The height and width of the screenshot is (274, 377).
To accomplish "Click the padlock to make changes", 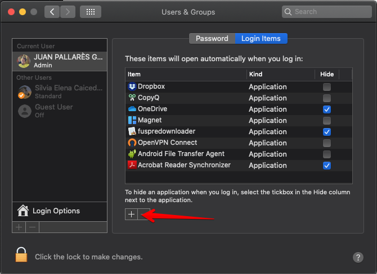I will (21, 255).
